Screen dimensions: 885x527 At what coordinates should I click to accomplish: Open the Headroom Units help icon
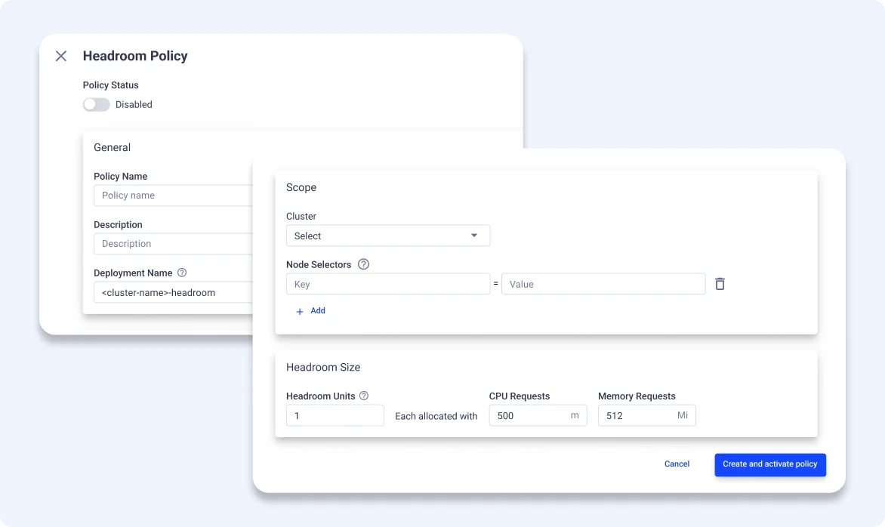tap(364, 396)
